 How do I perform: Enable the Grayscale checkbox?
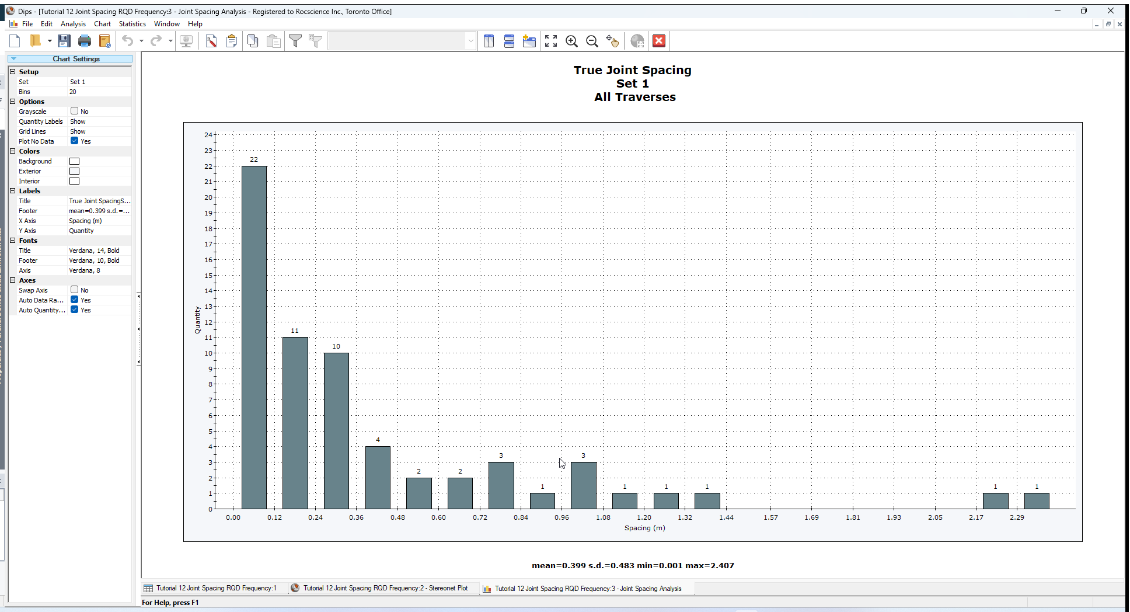coord(75,111)
